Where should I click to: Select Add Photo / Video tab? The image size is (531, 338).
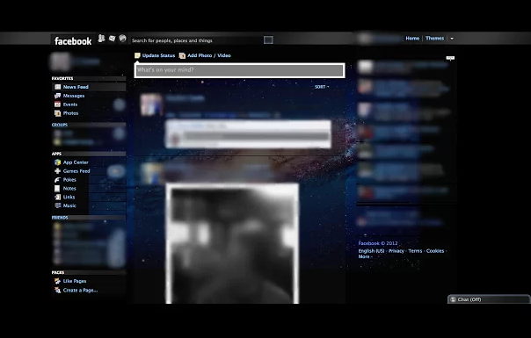tap(209, 55)
